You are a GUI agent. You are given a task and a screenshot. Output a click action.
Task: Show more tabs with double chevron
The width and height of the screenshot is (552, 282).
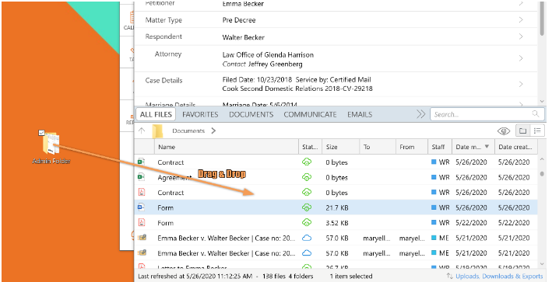(420, 114)
